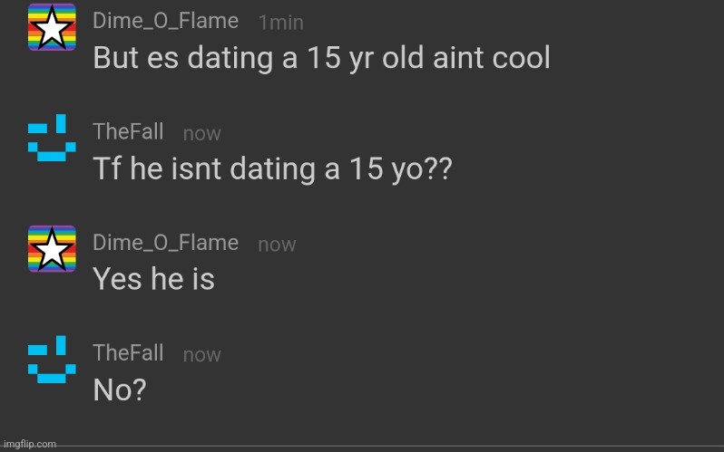Click the 'No?' message text

tap(120, 391)
